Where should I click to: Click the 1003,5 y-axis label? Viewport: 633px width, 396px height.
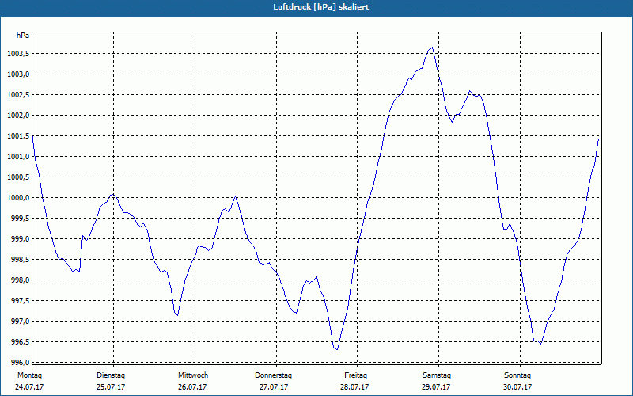pyautogui.click(x=18, y=54)
